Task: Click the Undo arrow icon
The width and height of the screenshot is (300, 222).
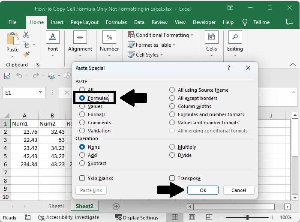Action: [x=19, y=75]
